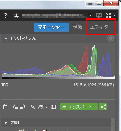Switch to the エディター tab

tap(101, 27)
